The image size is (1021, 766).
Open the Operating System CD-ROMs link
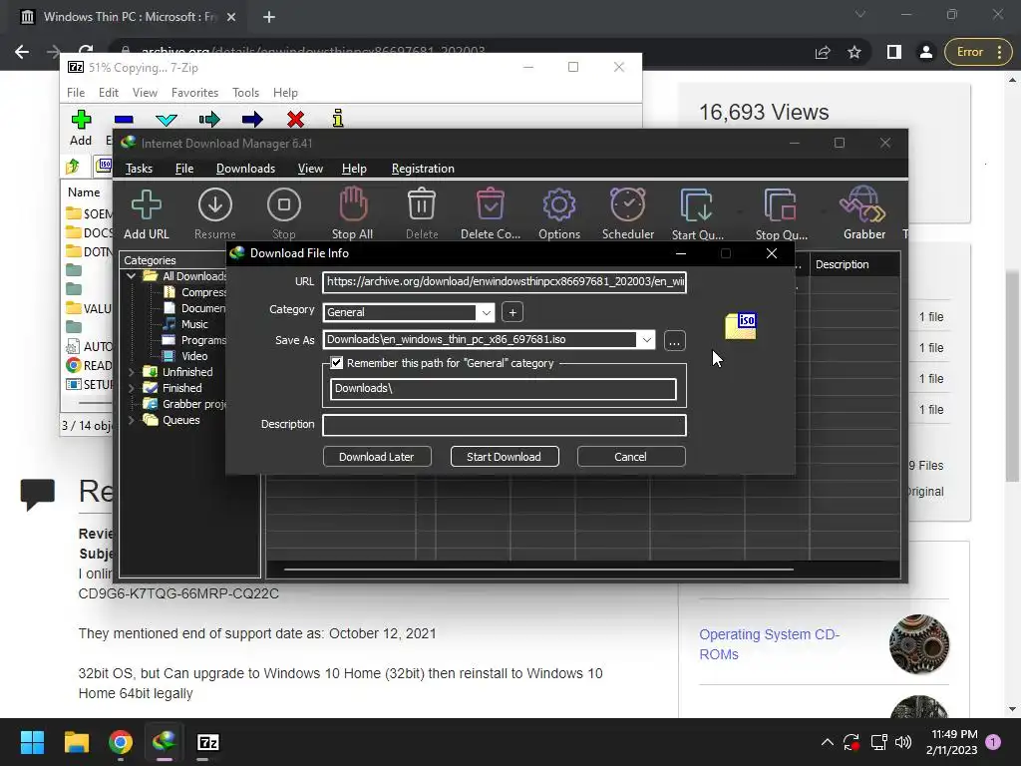[x=769, y=644]
